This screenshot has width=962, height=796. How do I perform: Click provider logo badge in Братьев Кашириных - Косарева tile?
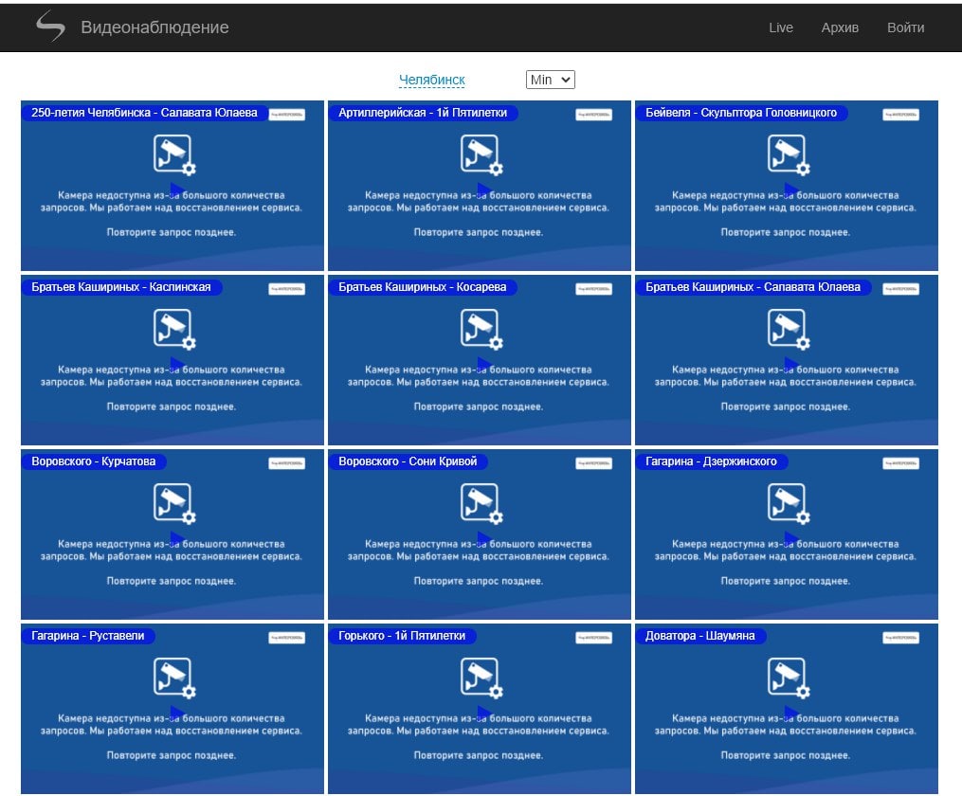click(594, 289)
